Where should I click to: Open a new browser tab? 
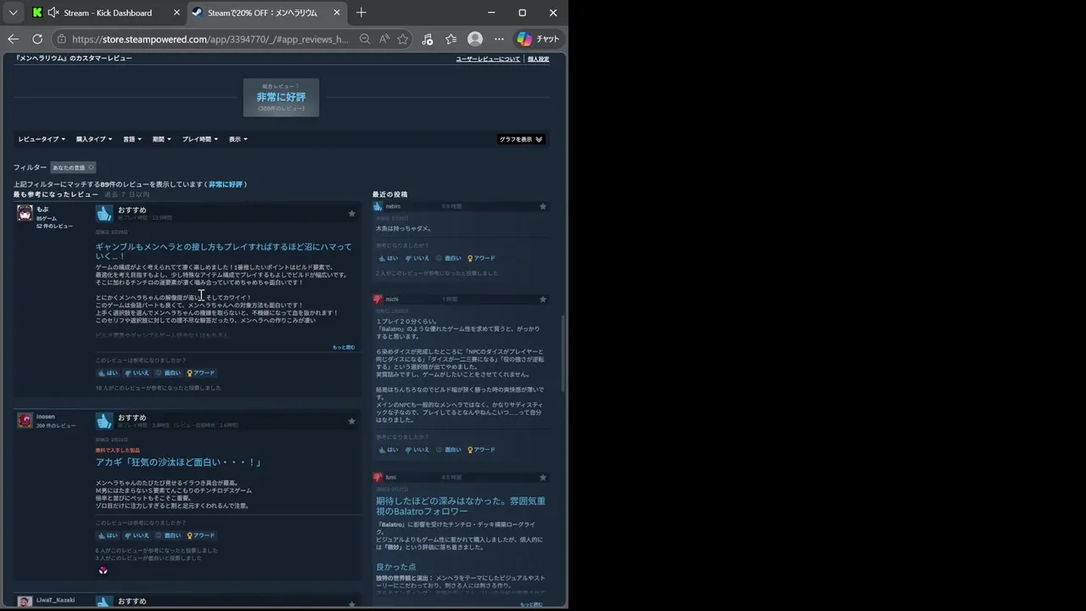tap(361, 13)
